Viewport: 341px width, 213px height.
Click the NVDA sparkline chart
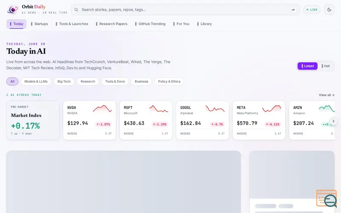pyautogui.click(x=102, y=109)
